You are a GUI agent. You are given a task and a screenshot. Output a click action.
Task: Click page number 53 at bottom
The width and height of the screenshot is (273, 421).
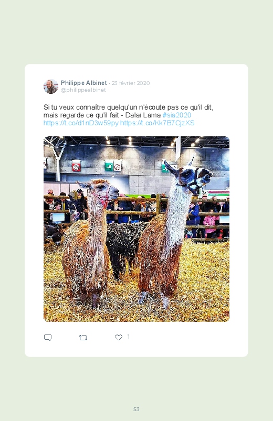click(x=136, y=409)
